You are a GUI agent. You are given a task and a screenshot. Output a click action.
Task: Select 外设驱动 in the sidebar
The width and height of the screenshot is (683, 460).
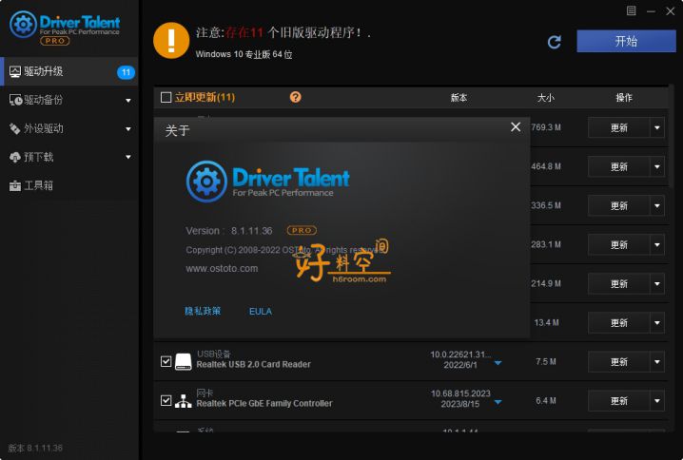(x=69, y=128)
